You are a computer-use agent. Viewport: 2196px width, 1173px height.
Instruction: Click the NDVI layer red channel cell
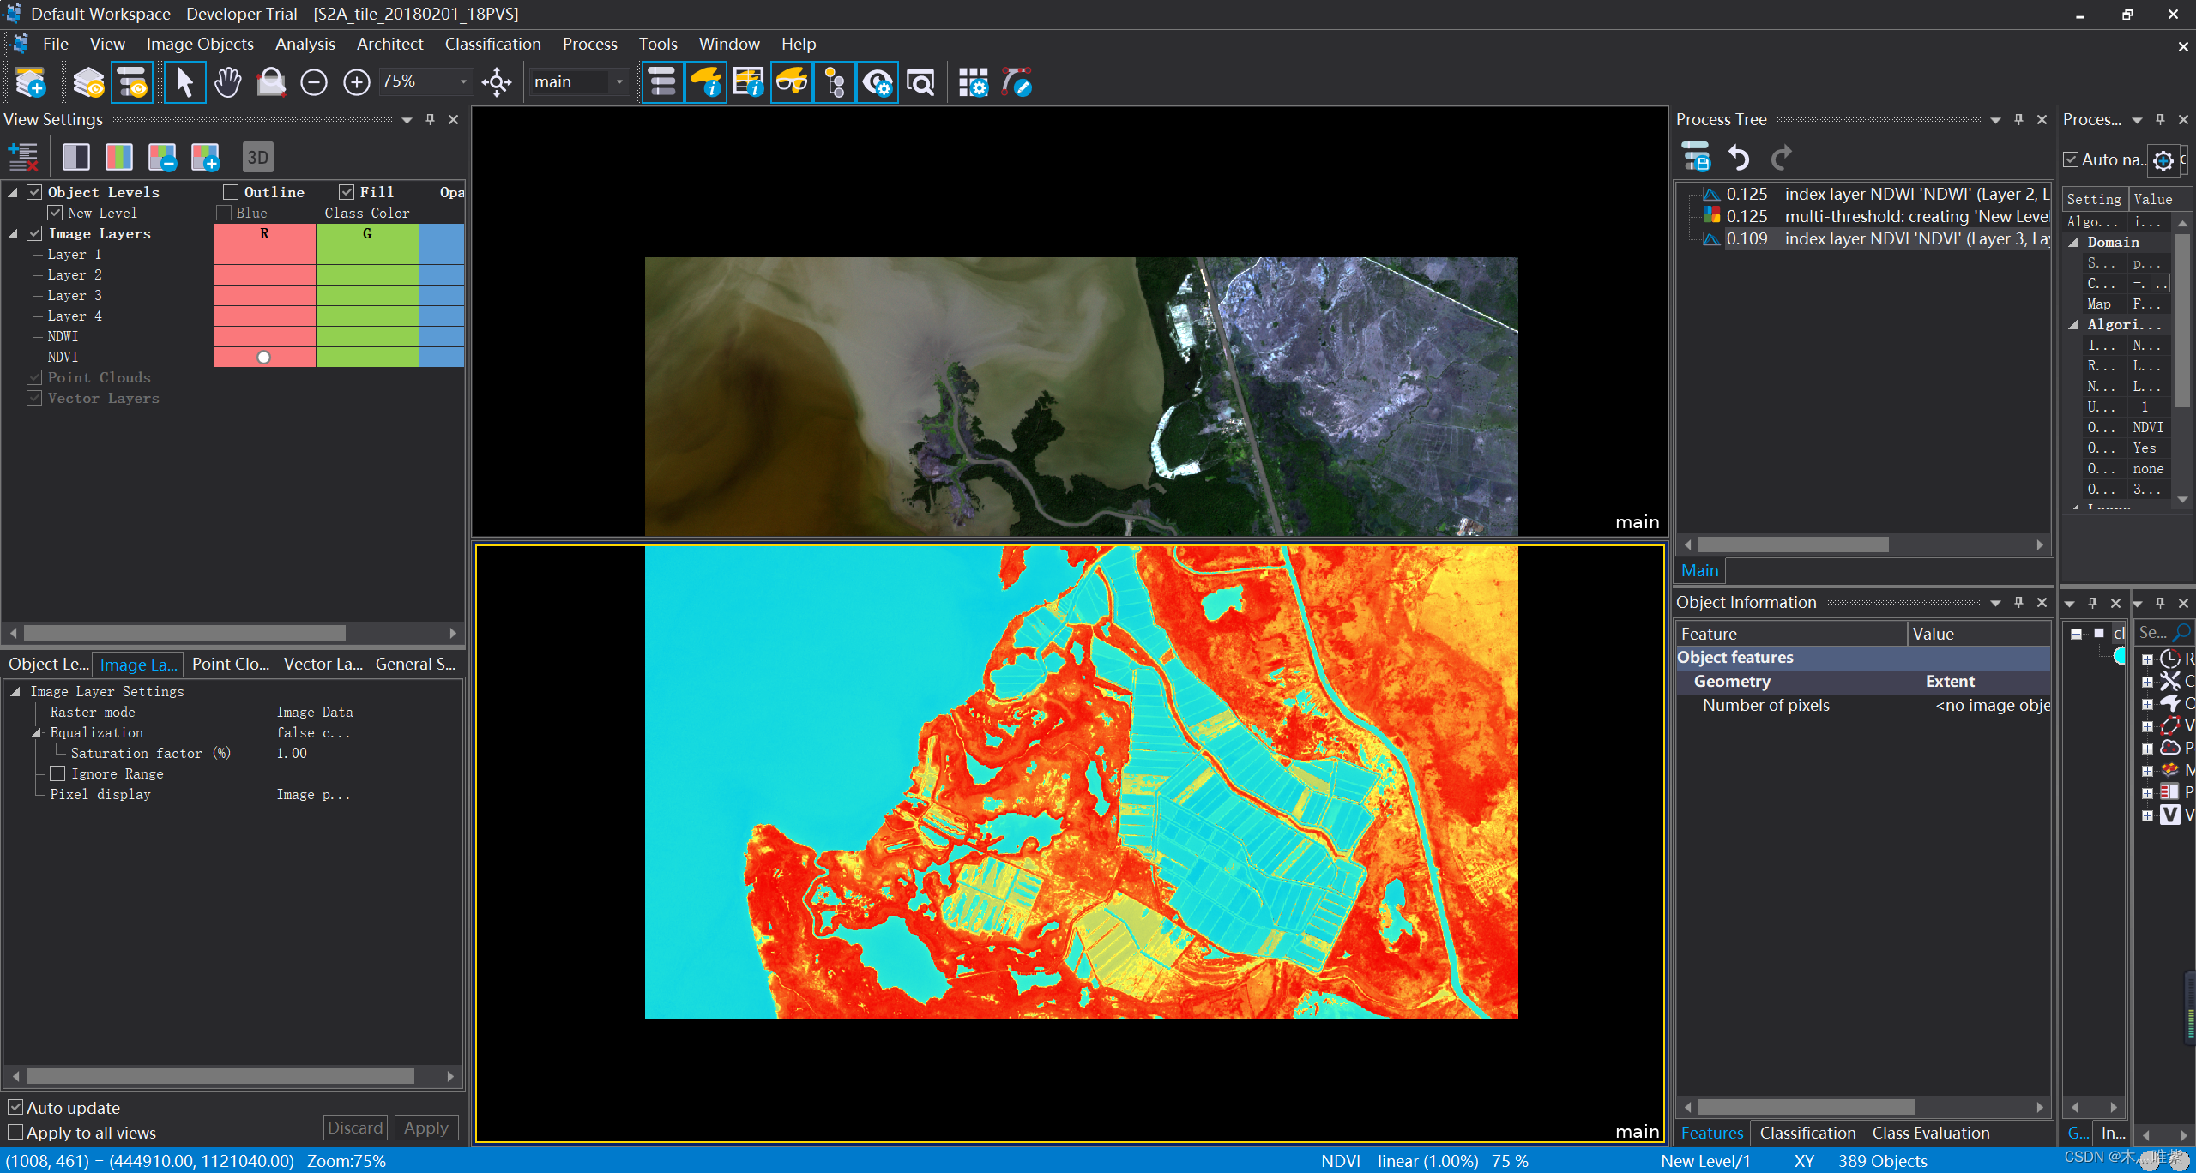click(264, 357)
